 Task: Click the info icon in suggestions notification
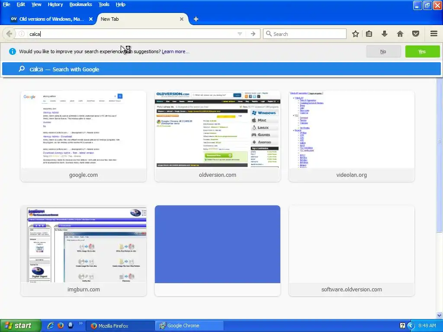13,51
